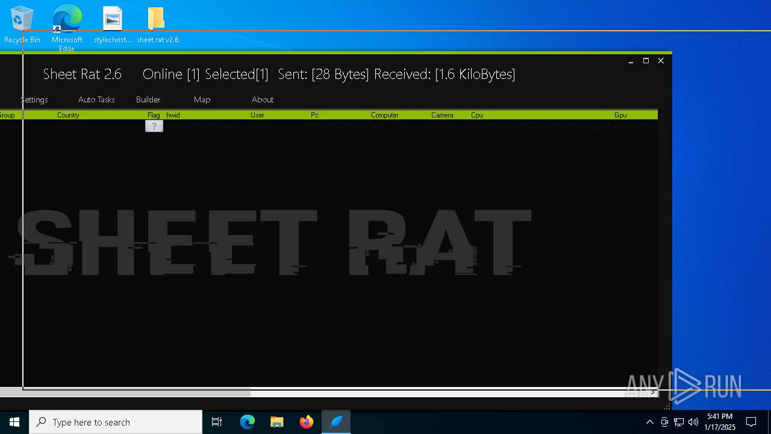Sort clients by the Gpu column header
This screenshot has width=771, height=434.
(x=620, y=115)
